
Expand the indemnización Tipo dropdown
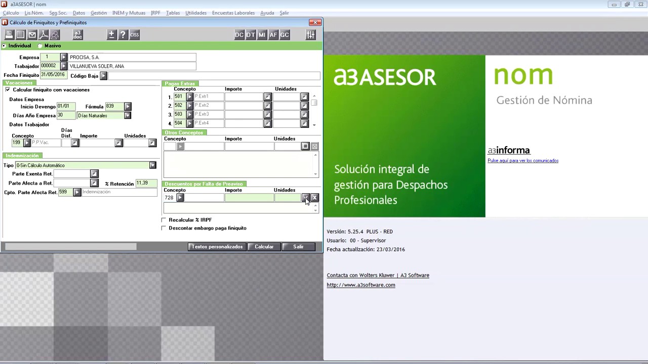coord(152,165)
